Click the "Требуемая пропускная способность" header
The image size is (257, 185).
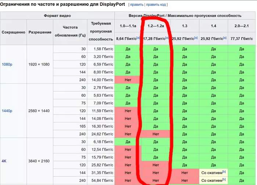coord(101,31)
